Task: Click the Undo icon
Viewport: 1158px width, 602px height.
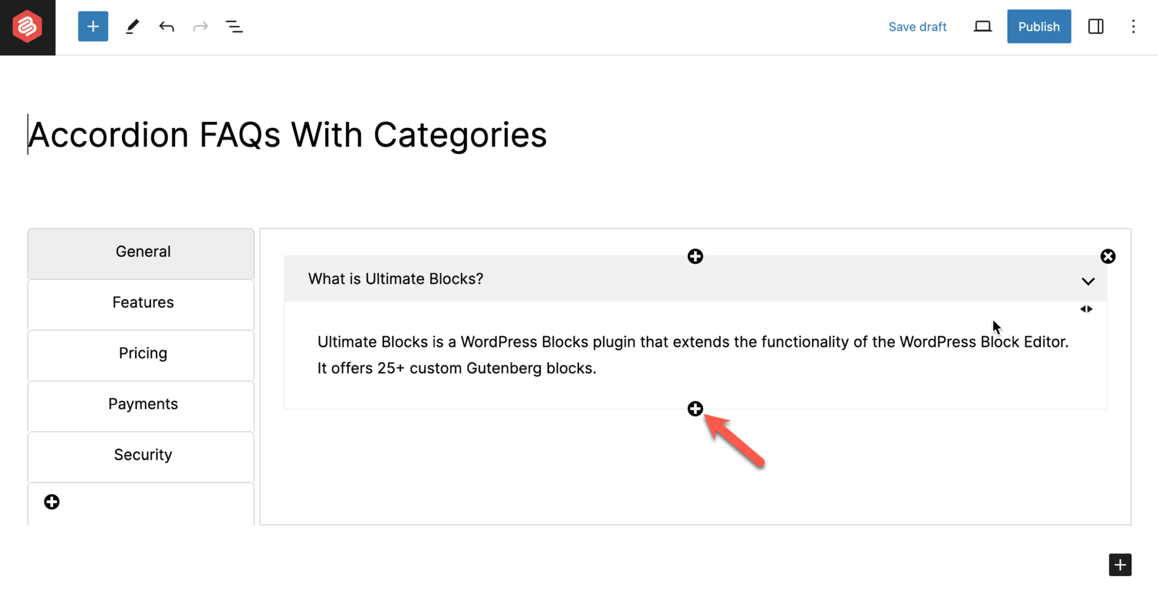Action: coord(166,26)
